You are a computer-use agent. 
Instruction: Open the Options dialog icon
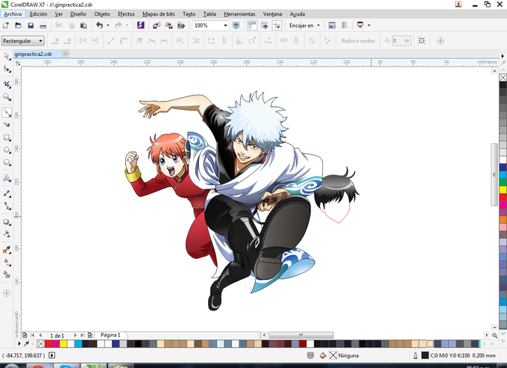pyautogui.click(x=344, y=25)
